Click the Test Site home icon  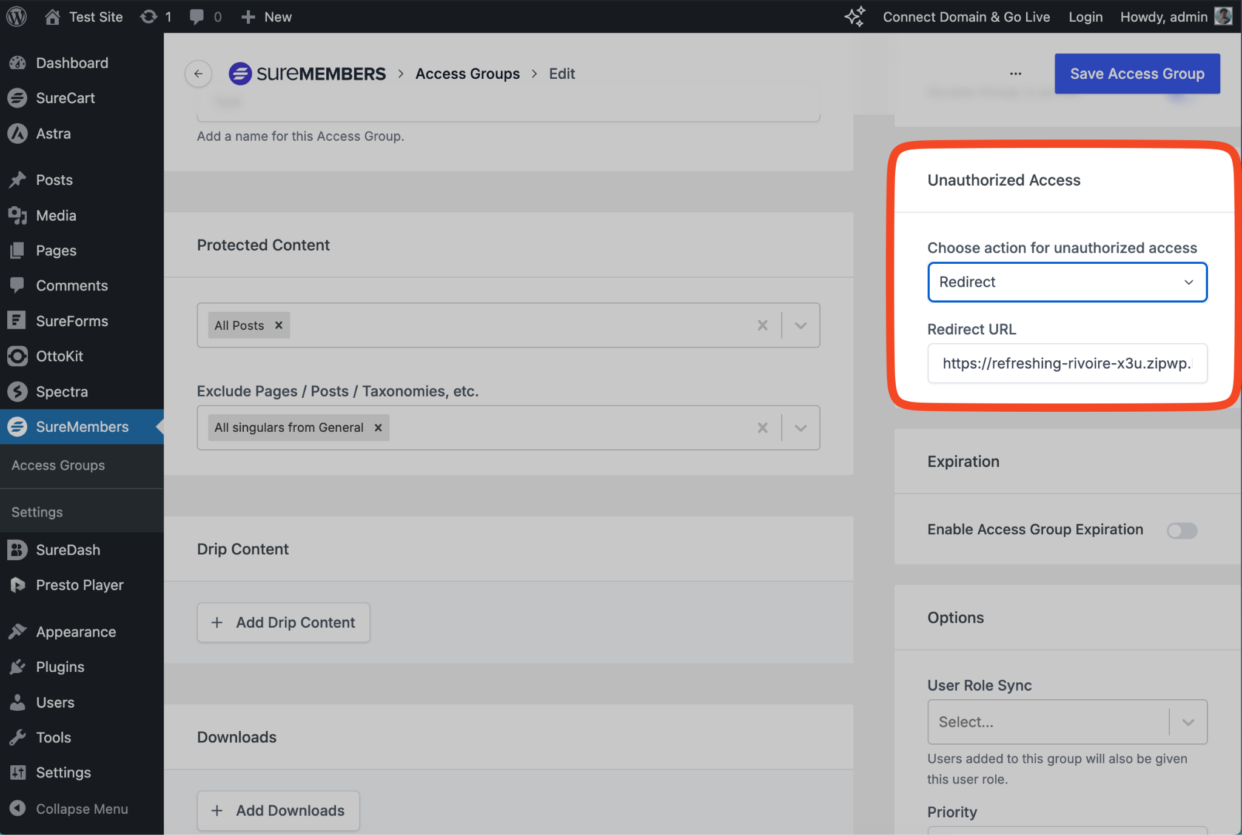(52, 16)
